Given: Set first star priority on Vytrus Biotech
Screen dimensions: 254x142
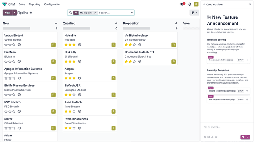Looking at the screenshot, I should [x=6, y=45].
